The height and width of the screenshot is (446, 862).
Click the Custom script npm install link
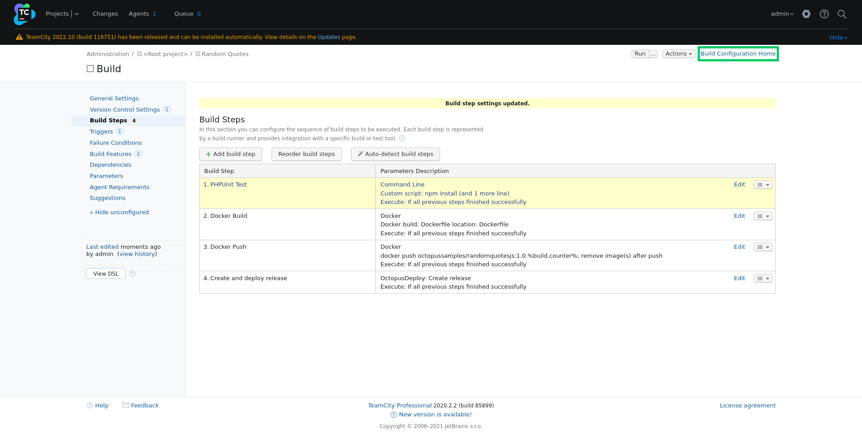pos(445,193)
